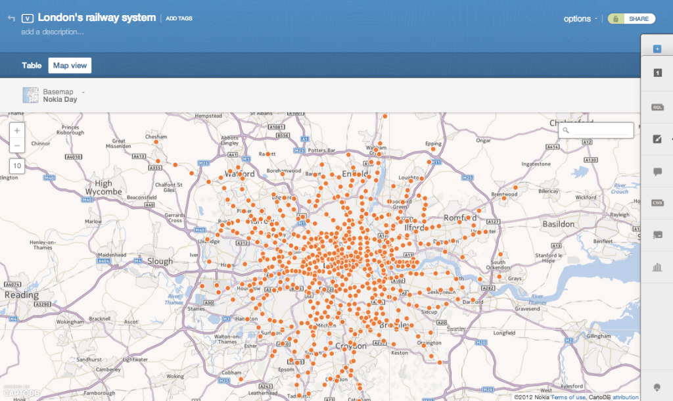
Task: Open the options dropdown menu
Action: tap(580, 19)
